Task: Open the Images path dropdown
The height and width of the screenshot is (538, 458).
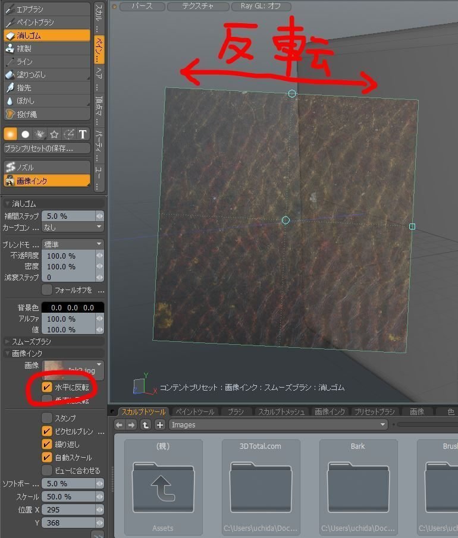Action: [x=278, y=425]
